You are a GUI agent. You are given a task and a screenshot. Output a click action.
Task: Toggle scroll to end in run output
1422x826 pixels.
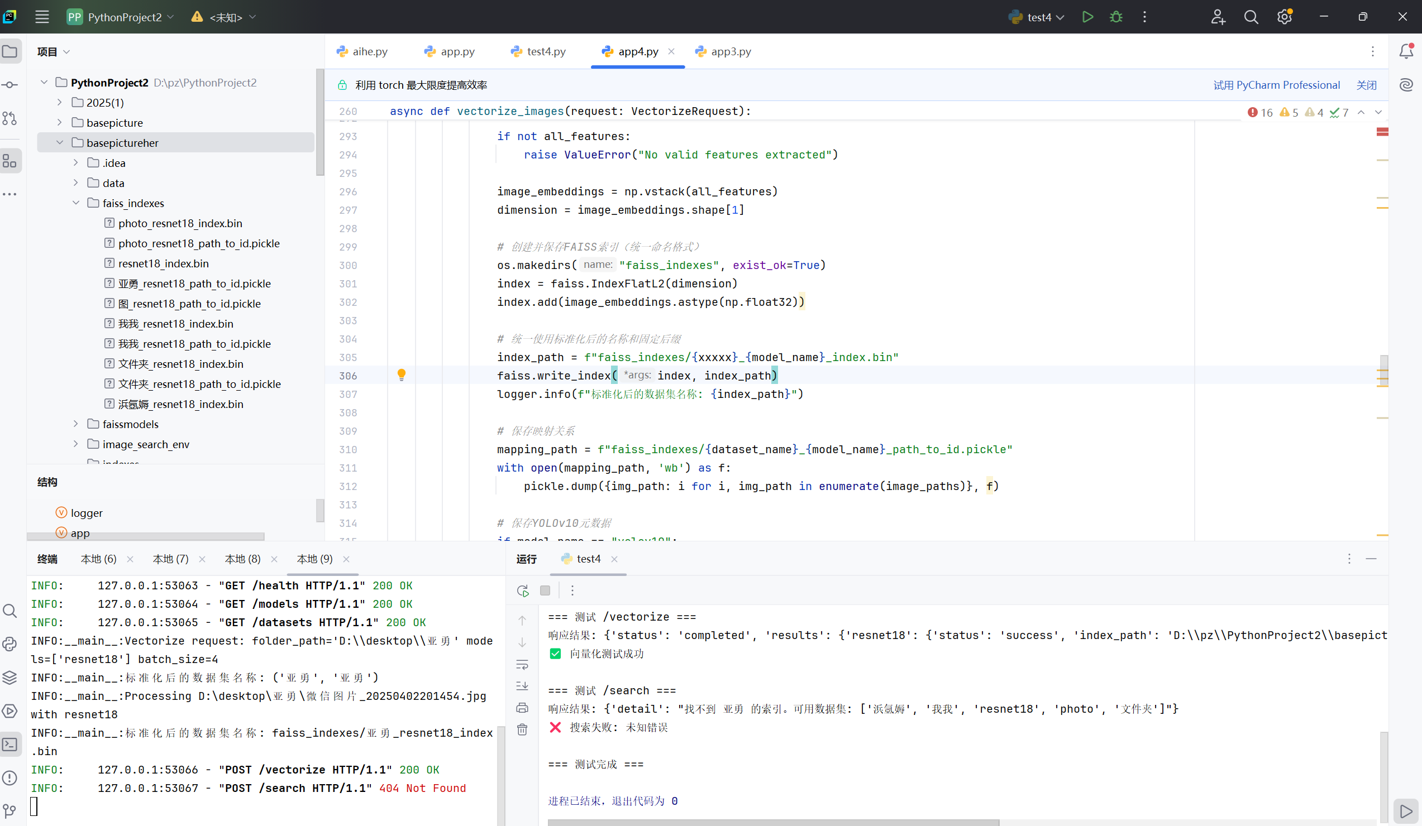tap(522, 686)
